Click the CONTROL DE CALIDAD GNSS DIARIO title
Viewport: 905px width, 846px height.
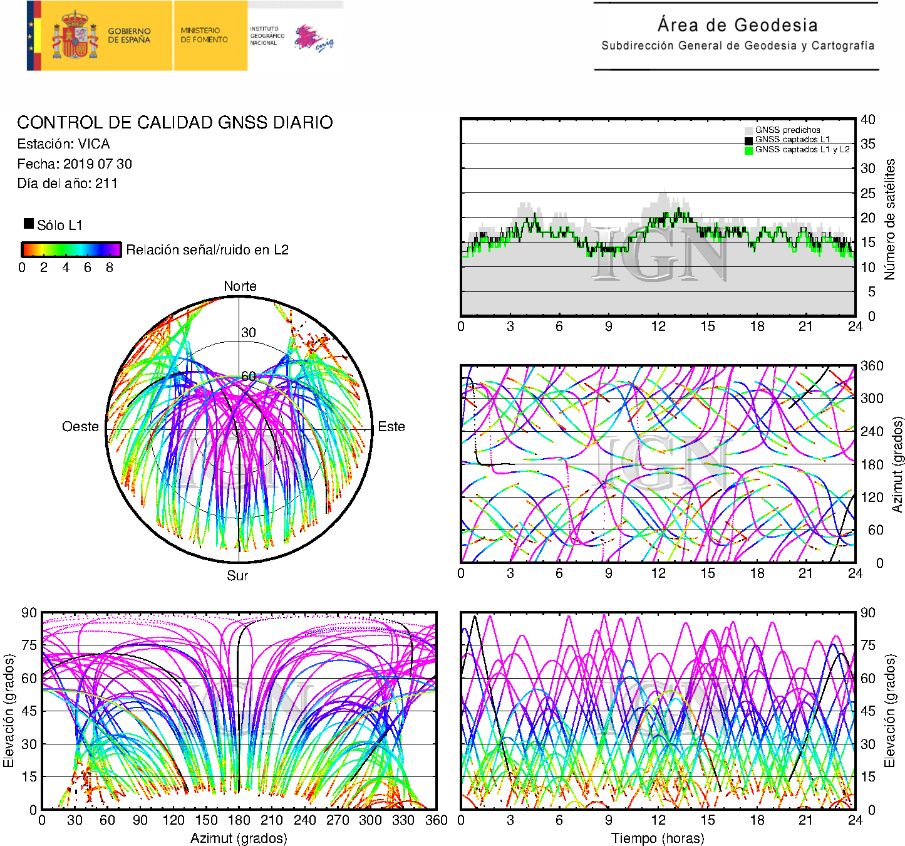click(175, 122)
